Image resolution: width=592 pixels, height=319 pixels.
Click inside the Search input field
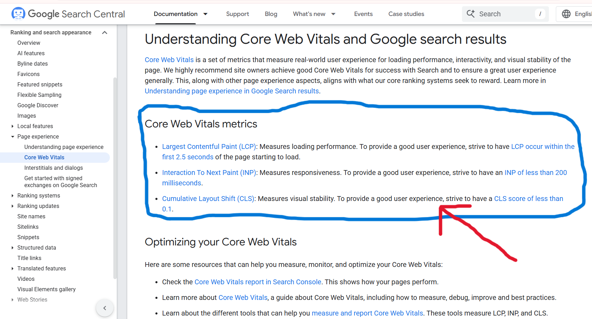pos(504,14)
